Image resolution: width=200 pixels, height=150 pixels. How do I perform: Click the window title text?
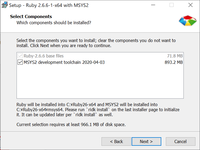coord(49,5)
